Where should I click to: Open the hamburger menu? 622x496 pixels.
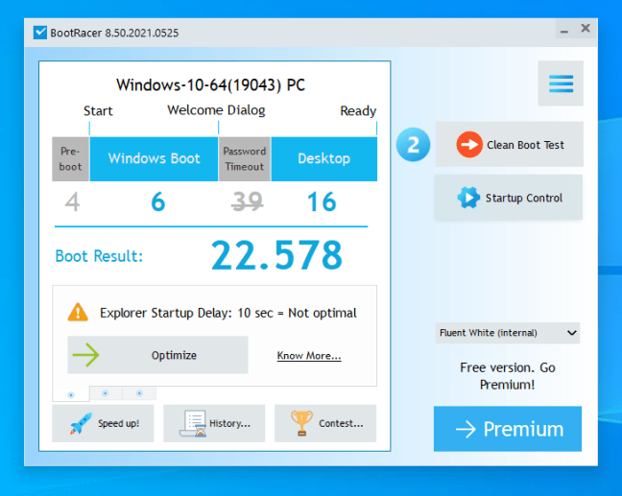561,83
